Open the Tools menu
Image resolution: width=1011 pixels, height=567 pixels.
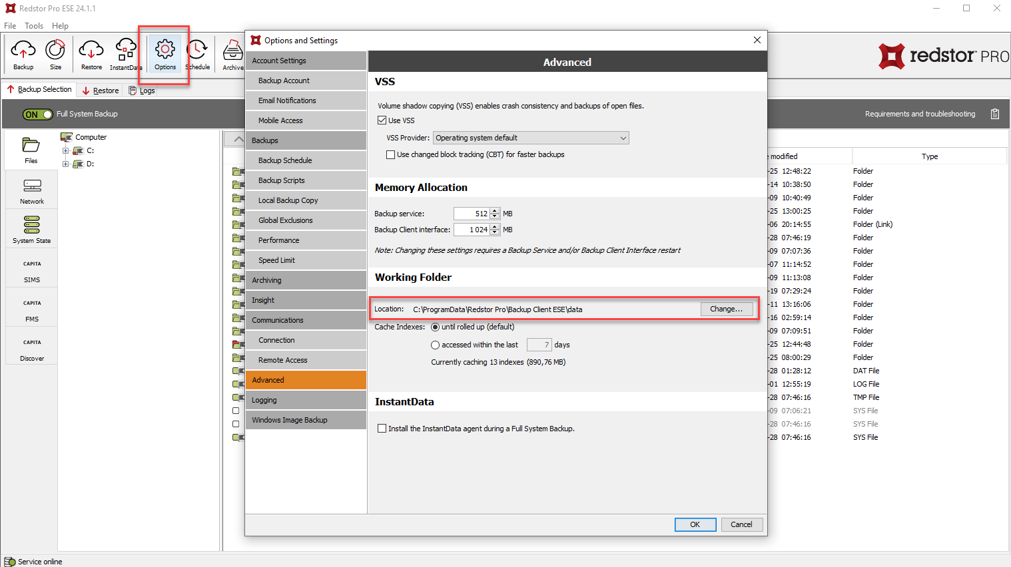click(34, 26)
